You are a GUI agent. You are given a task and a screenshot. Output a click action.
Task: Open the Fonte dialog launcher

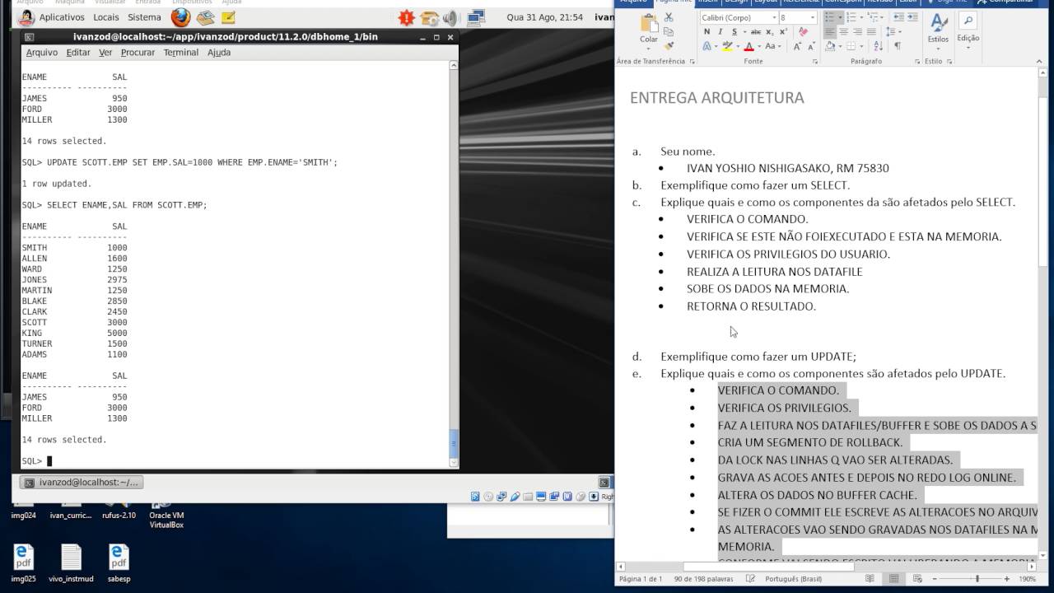[x=815, y=62]
